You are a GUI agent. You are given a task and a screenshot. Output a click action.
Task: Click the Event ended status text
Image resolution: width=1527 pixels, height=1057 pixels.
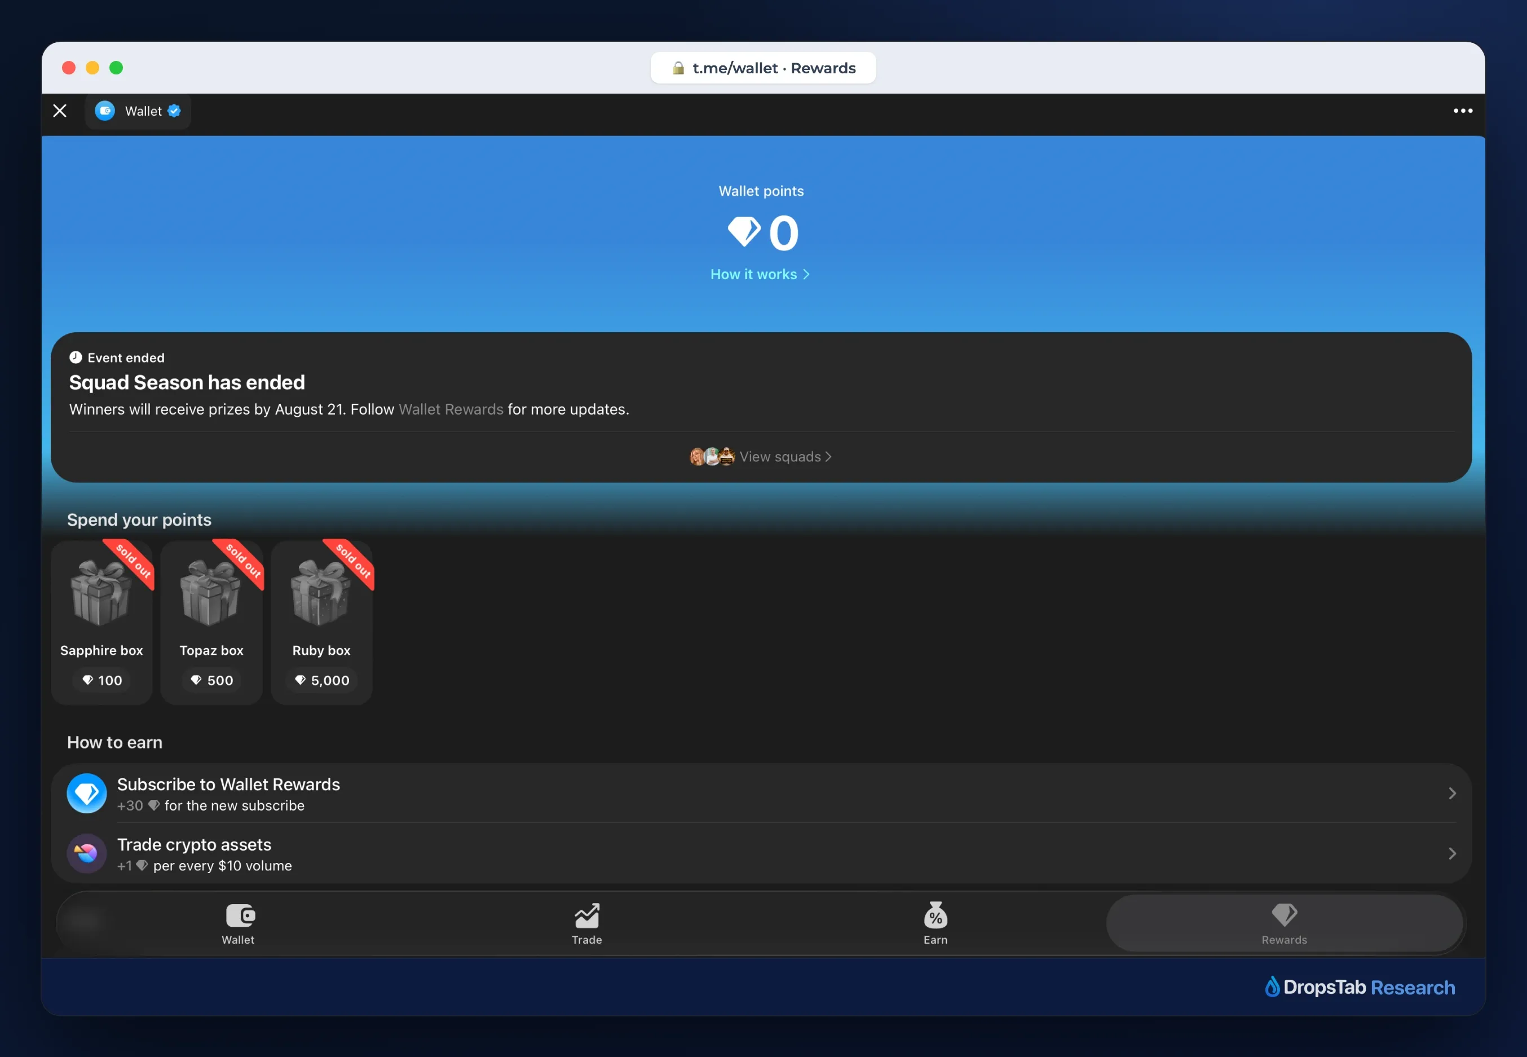[126, 358]
